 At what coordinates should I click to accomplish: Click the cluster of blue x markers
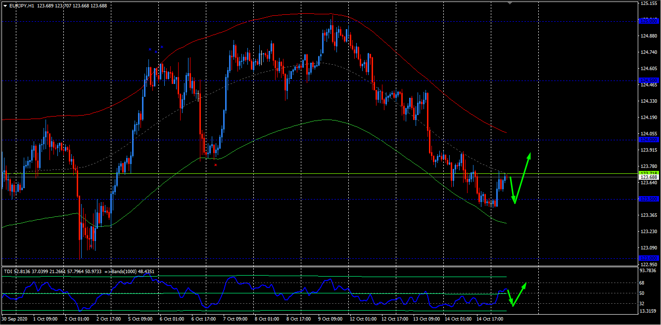[x=156, y=49]
